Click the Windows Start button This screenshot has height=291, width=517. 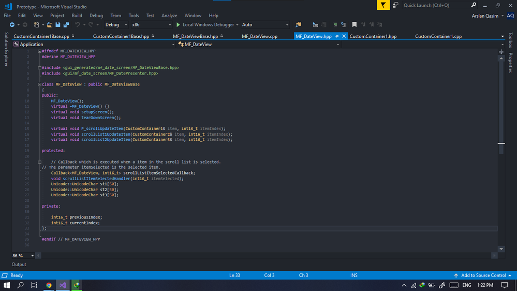[x=7, y=285]
